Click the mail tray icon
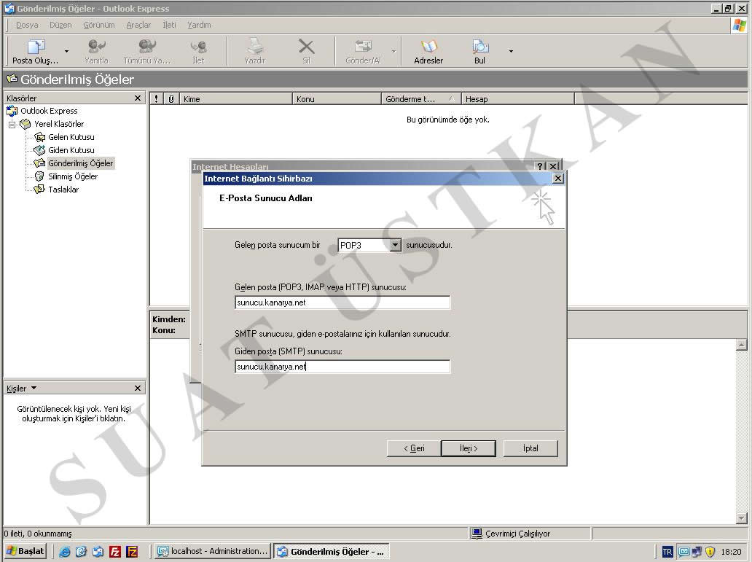The width and height of the screenshot is (752, 562). pyautogui.click(x=684, y=552)
